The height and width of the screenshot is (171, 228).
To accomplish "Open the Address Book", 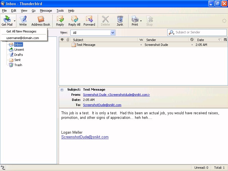I will [x=41, y=21].
